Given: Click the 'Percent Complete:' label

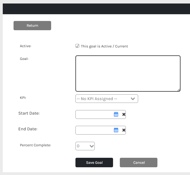Looking at the screenshot, I should coord(35,145).
